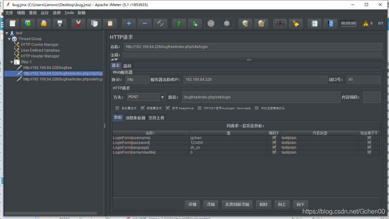This screenshot has height=219, width=389.
Task: Open the 选项 menu
Action: 57,13
